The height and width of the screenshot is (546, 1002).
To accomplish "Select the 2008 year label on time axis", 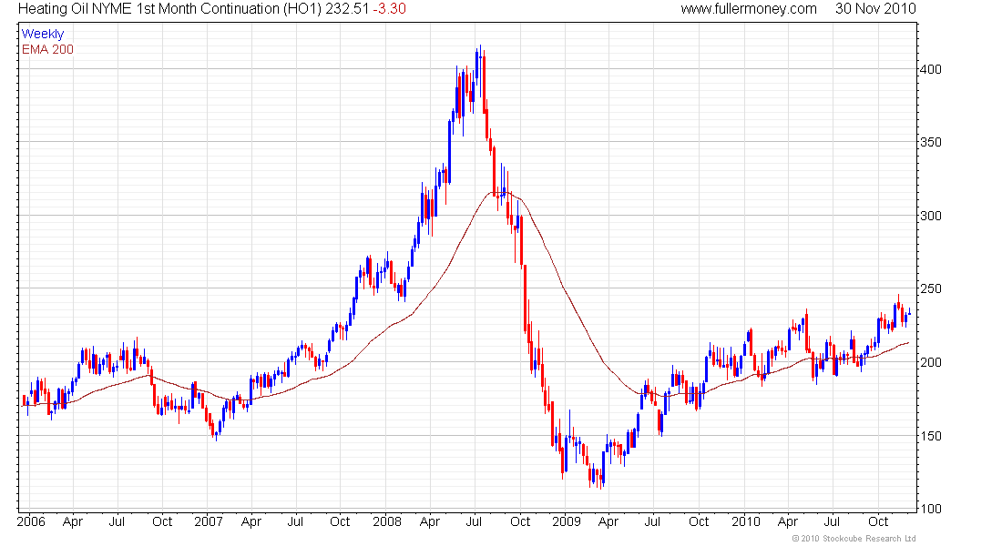I will [x=387, y=521].
